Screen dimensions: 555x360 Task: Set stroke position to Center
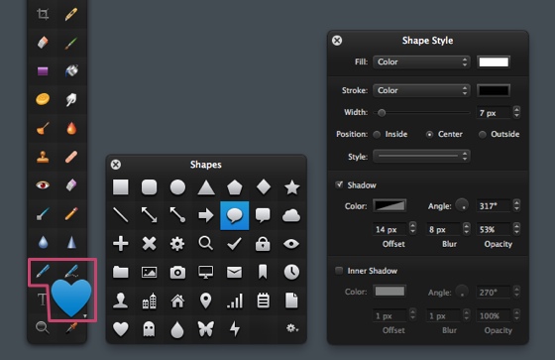429,134
